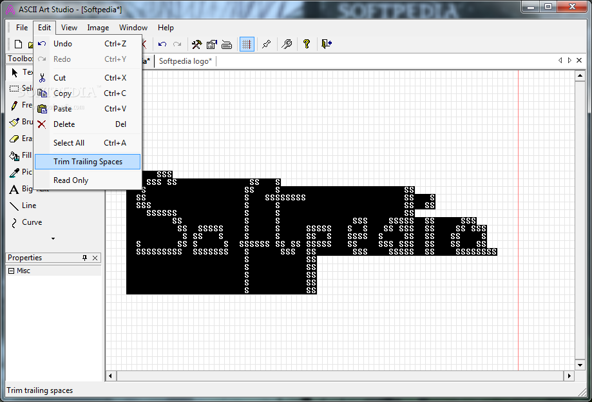This screenshot has width=592, height=402.
Task: Click the New document toolbar icon
Action: pos(18,44)
